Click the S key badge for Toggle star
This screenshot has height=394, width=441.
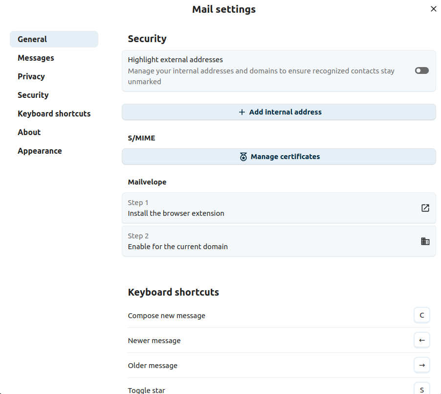[x=421, y=389]
